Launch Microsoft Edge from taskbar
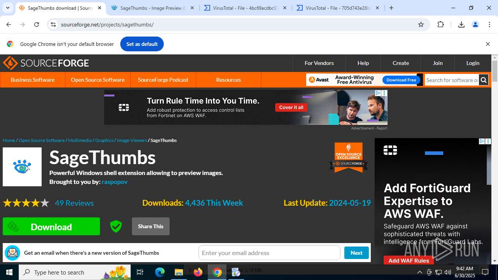The height and width of the screenshot is (280, 498). coord(160,272)
